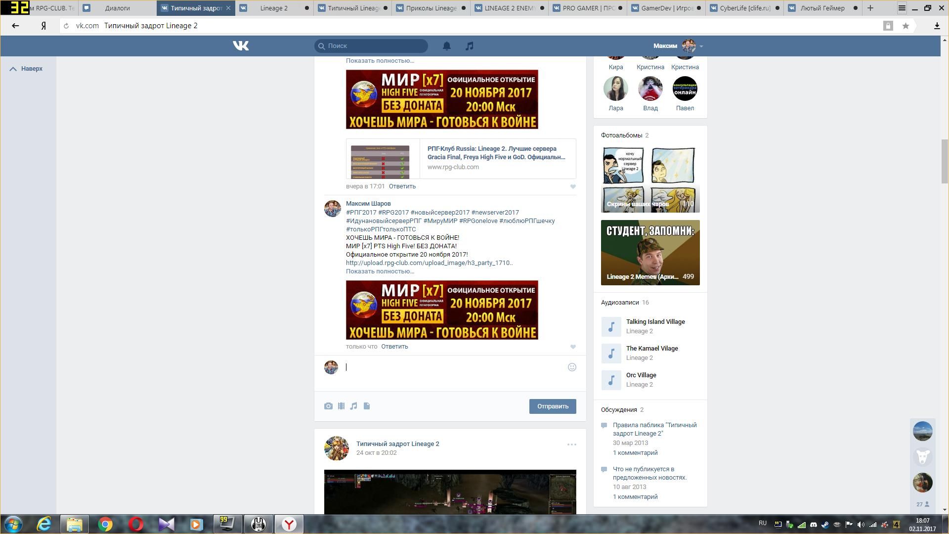Switch to the Диалоги browser tab
The height and width of the screenshot is (534, 949).
pyautogui.click(x=118, y=8)
